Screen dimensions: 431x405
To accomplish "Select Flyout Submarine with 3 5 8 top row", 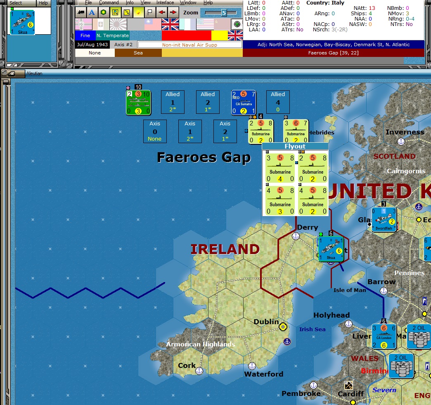I will 280,169.
